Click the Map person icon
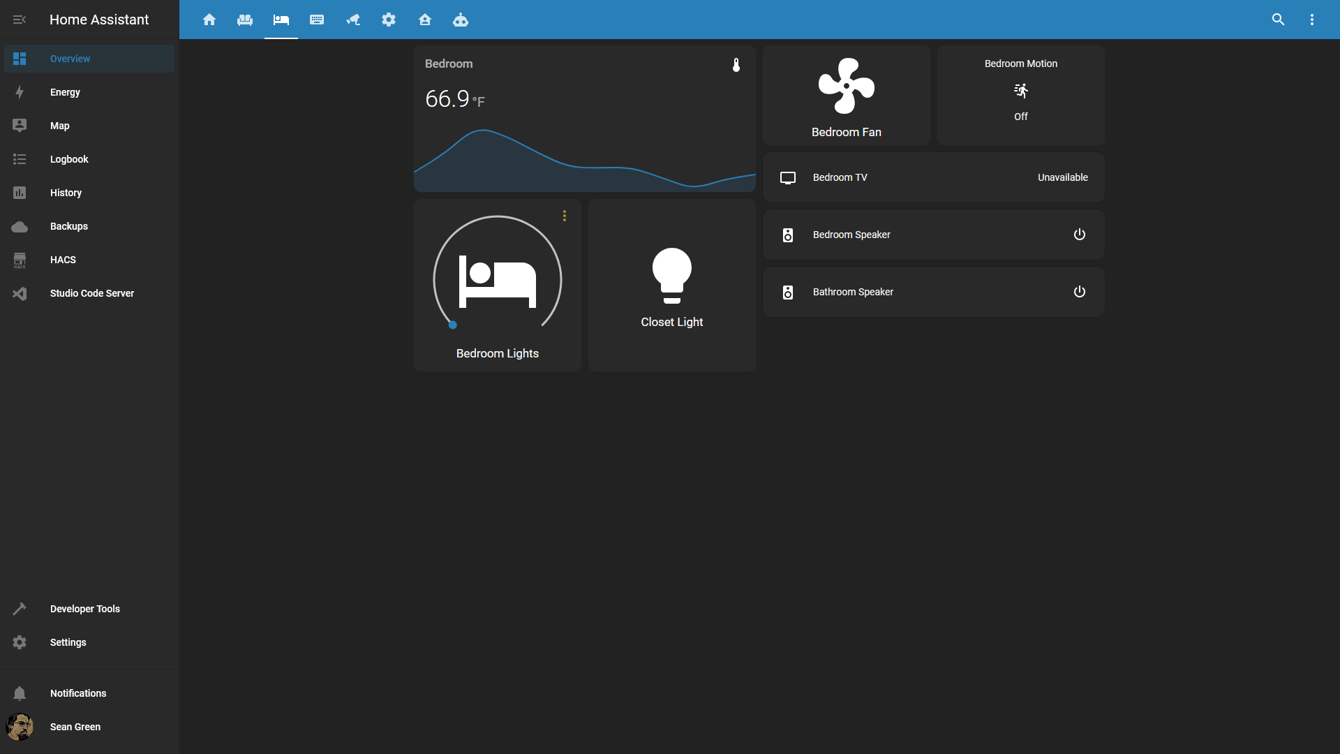1340x754 pixels. (20, 126)
